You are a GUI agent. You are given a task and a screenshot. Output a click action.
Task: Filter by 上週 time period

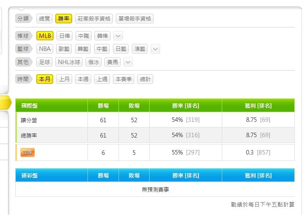[102, 79]
